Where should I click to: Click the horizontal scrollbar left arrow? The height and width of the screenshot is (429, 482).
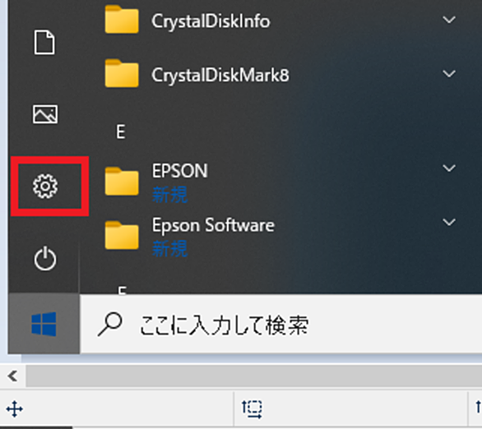[12, 376]
